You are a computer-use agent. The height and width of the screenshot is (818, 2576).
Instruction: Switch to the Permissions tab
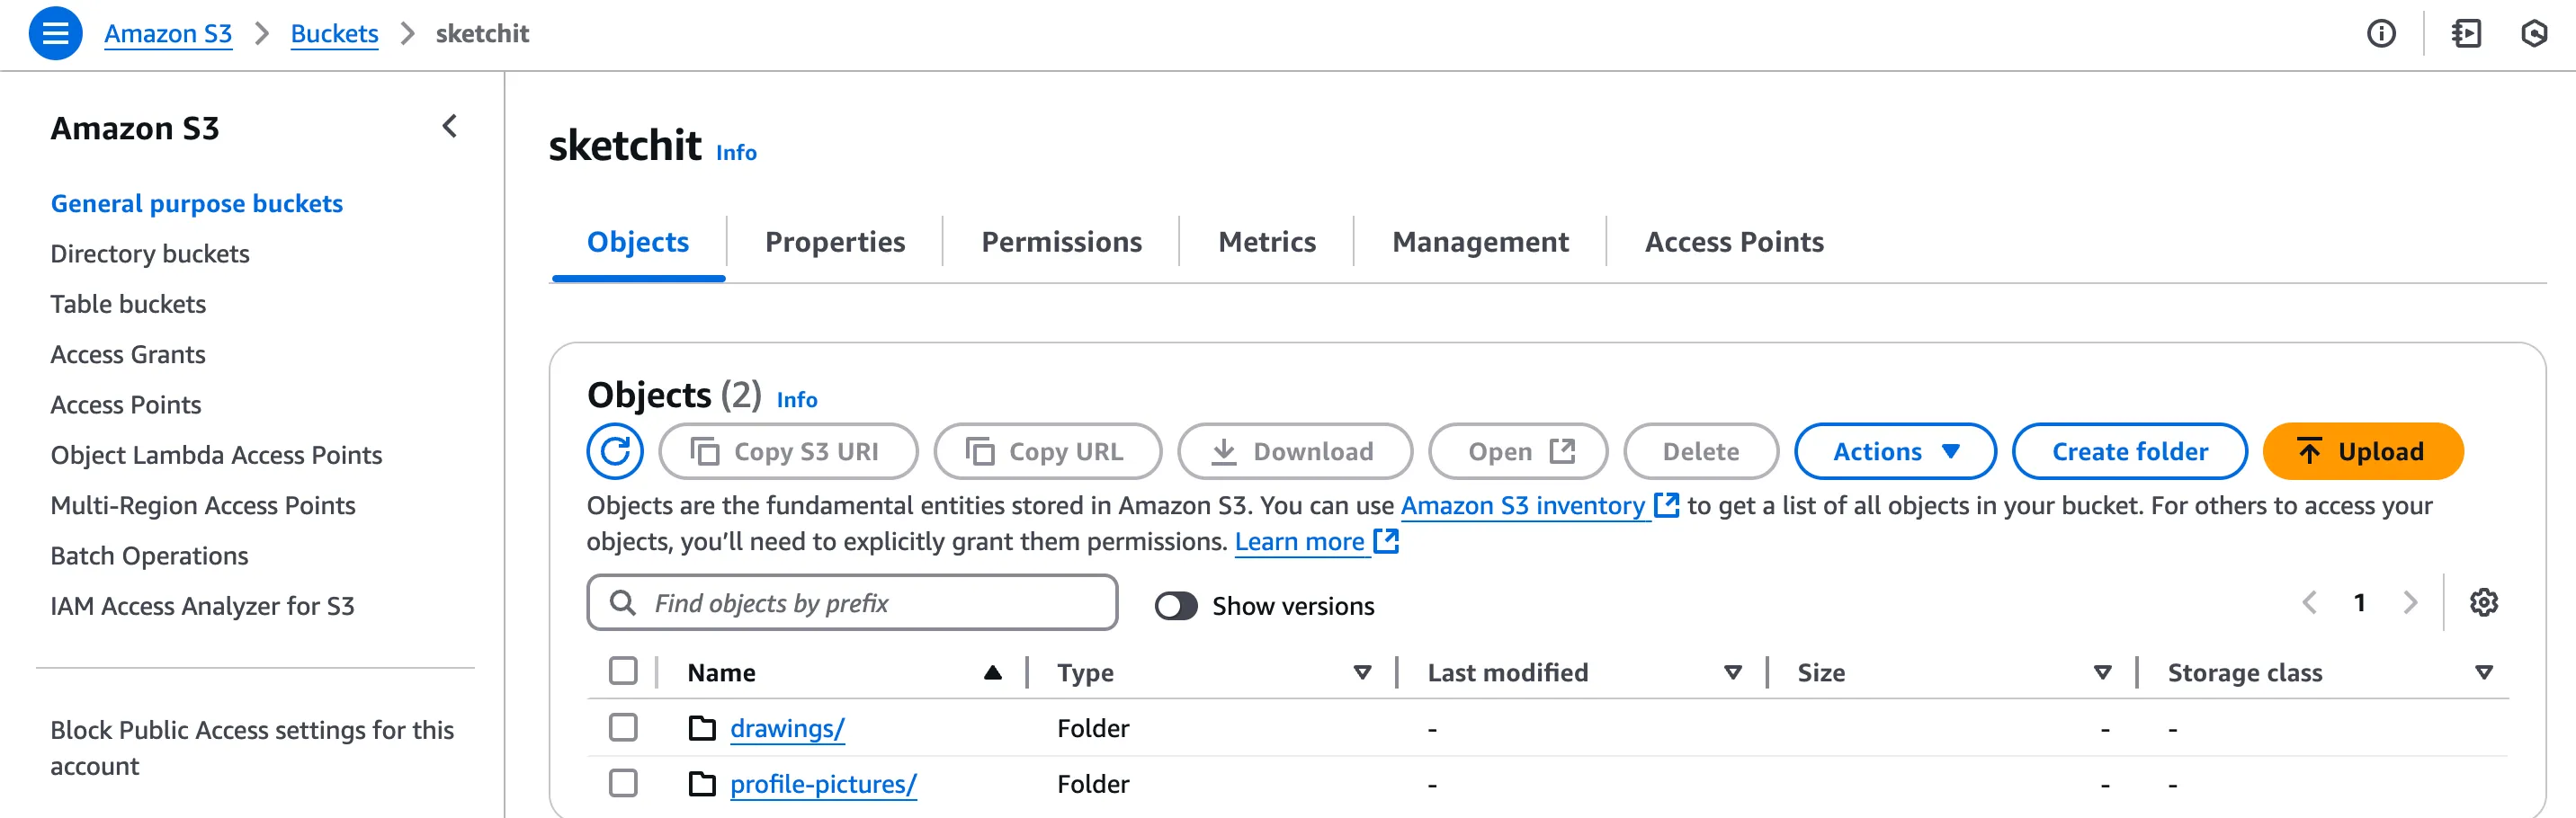click(1061, 242)
